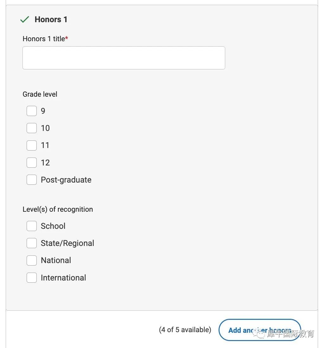Click the red required asterisk
This screenshot has width=325, height=348.
coord(67,38)
